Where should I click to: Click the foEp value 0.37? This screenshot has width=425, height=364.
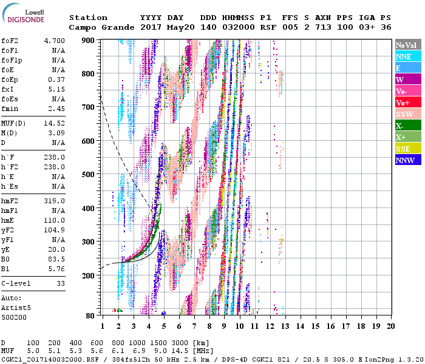(x=56, y=79)
